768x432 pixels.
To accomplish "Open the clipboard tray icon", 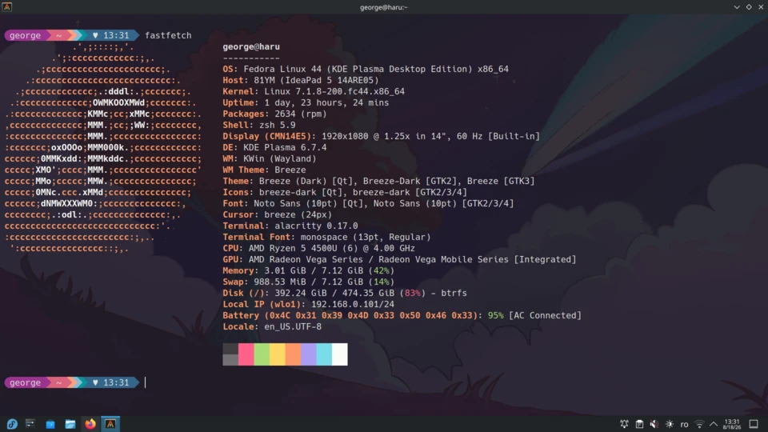I will point(639,424).
